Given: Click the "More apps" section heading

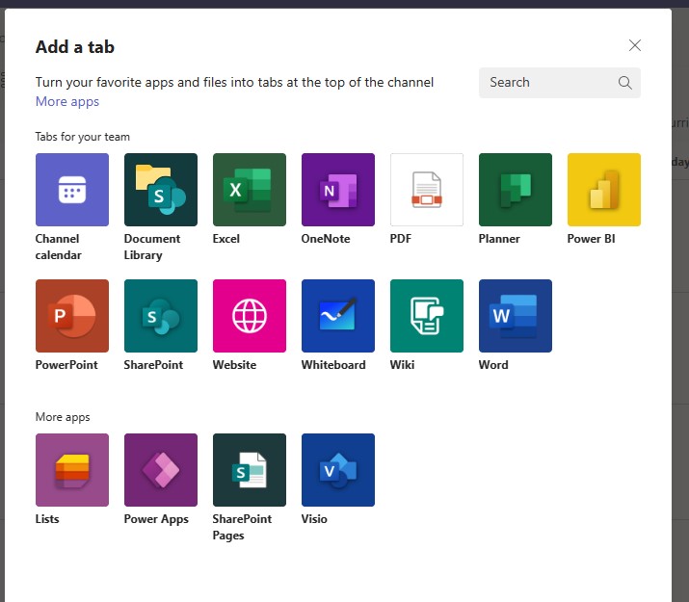Looking at the screenshot, I should 63,417.
